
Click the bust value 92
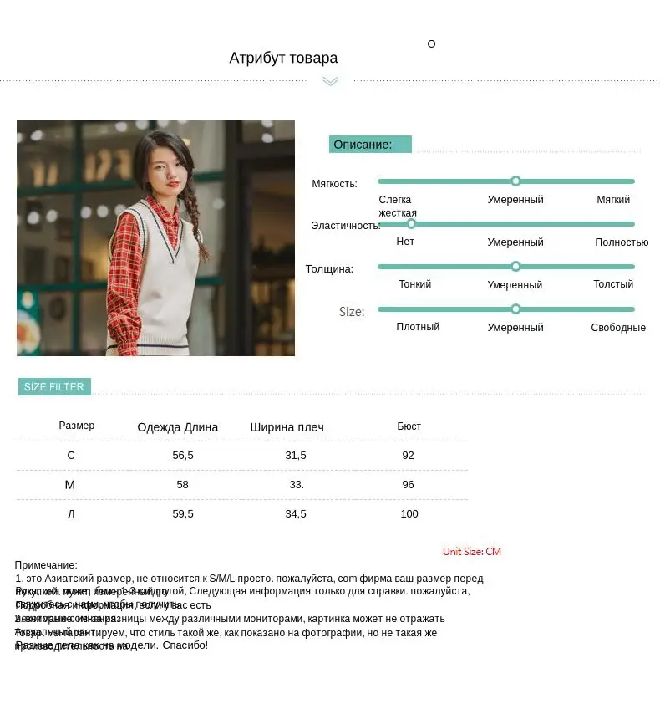tap(408, 456)
